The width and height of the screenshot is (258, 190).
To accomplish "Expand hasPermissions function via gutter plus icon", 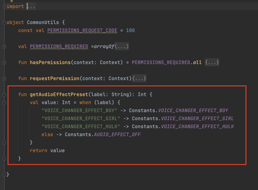I will (x=4, y=62).
